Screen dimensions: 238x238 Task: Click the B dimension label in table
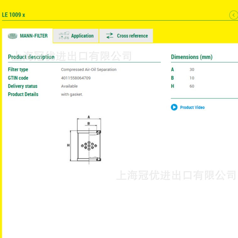tap(172, 78)
